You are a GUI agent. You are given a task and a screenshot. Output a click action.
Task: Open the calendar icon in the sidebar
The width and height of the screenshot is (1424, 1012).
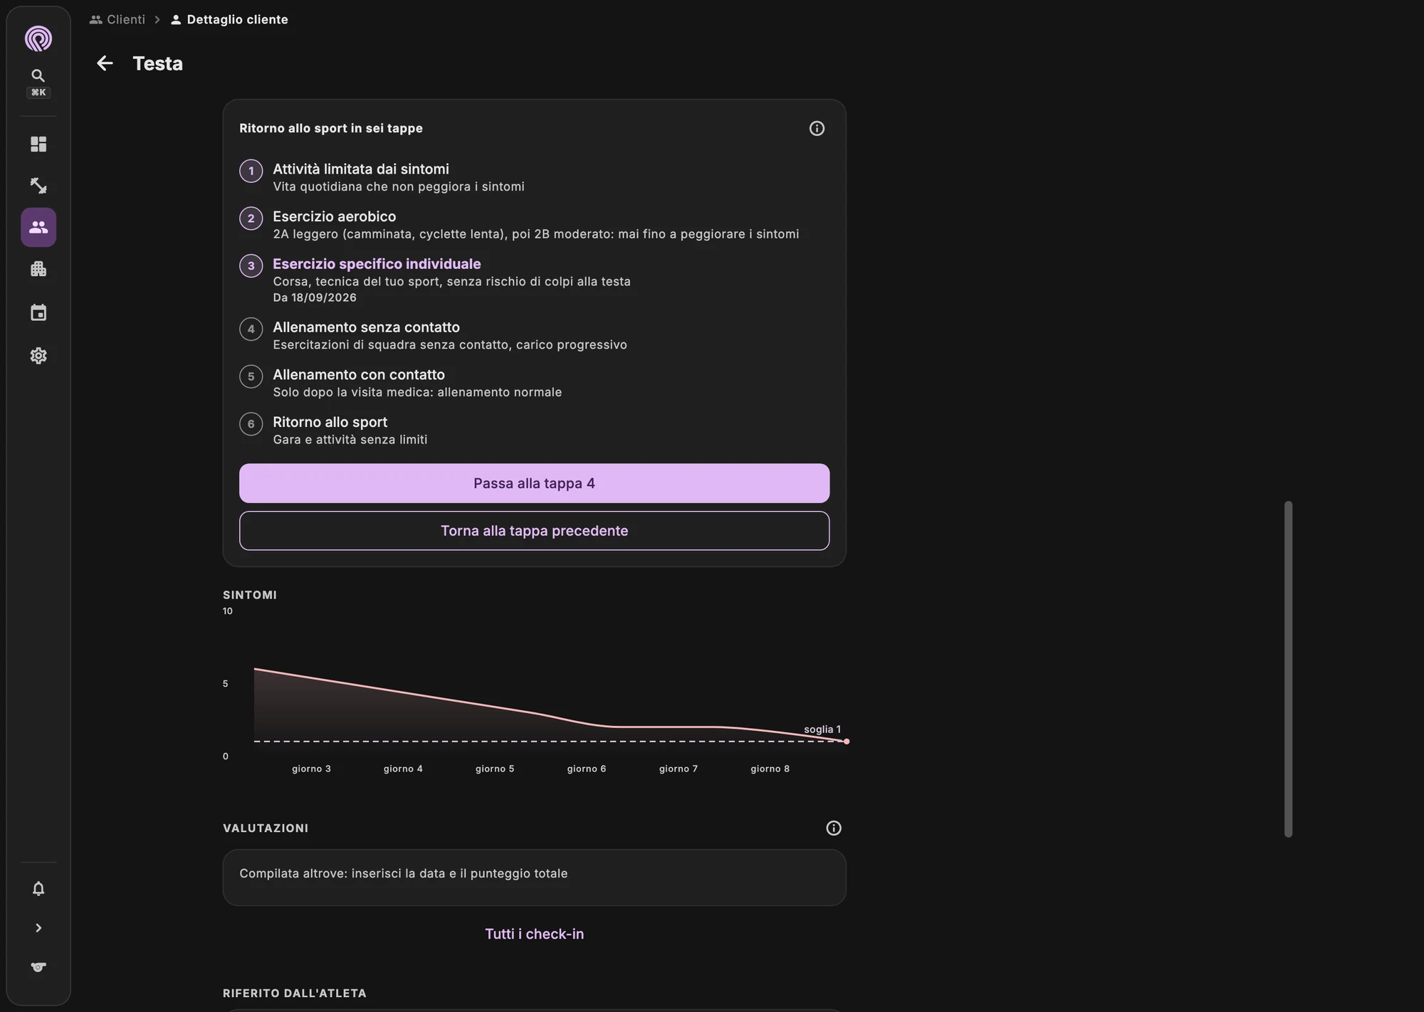pyautogui.click(x=38, y=312)
